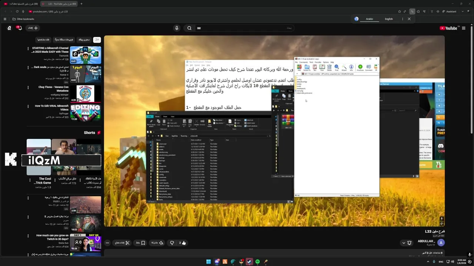Switch to the first YouTube browser tab
Viewport: 474px width, 266px height.
[20, 4]
